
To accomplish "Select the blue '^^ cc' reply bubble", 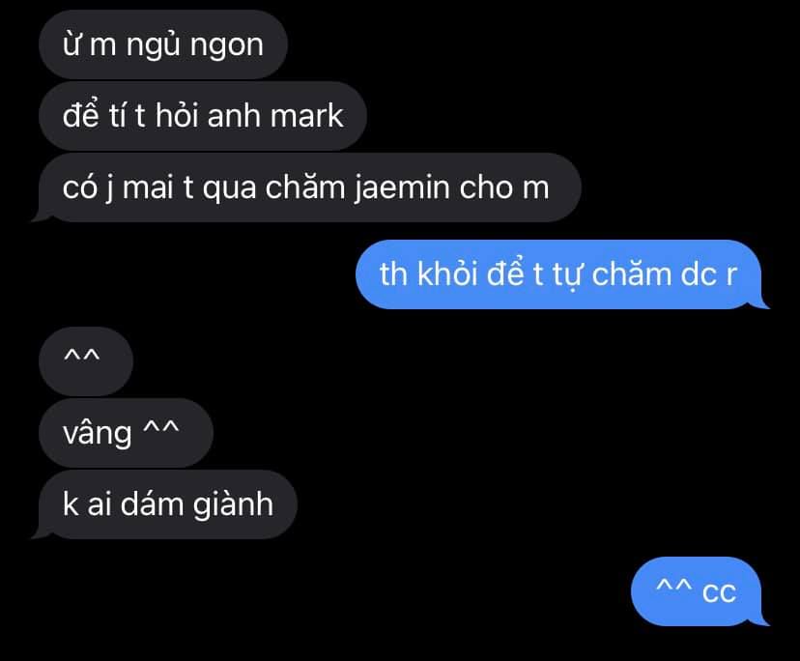I will click(x=698, y=591).
